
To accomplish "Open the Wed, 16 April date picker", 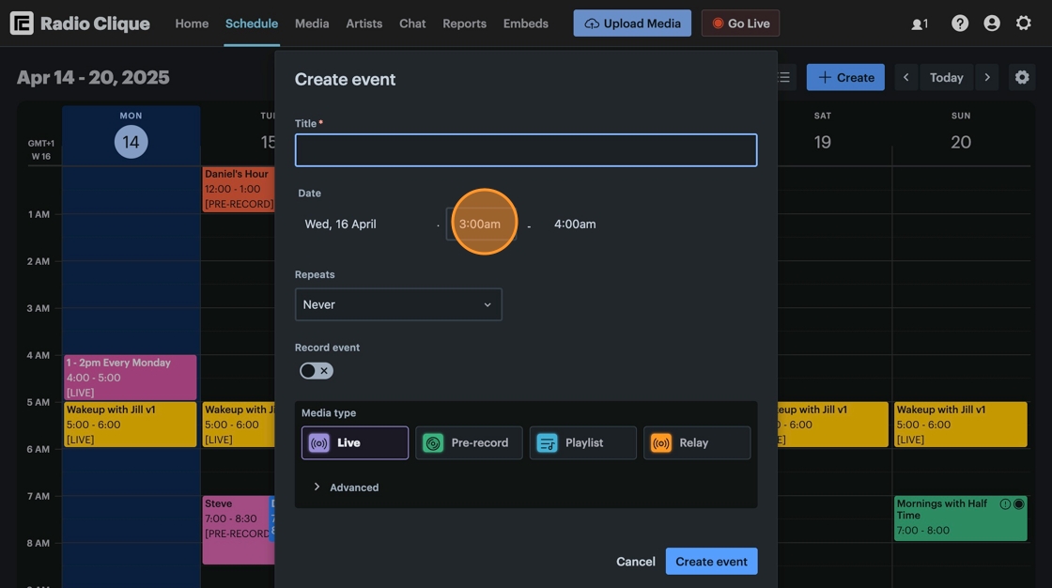I will point(340,224).
